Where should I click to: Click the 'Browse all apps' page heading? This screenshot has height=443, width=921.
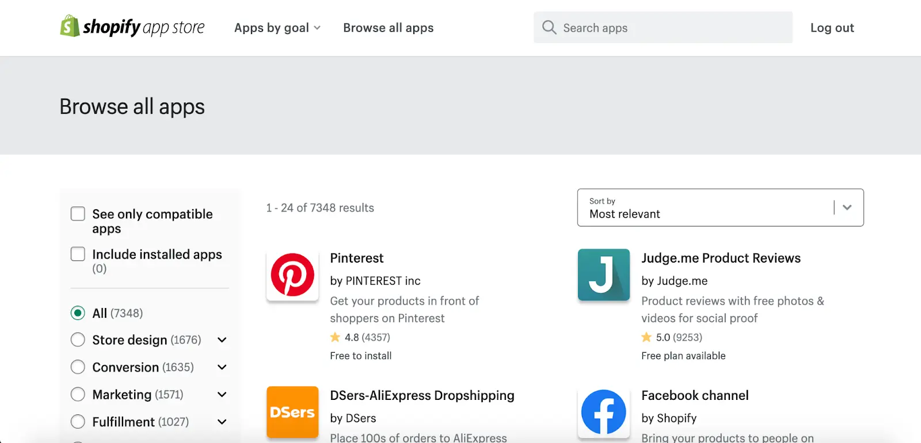(132, 107)
